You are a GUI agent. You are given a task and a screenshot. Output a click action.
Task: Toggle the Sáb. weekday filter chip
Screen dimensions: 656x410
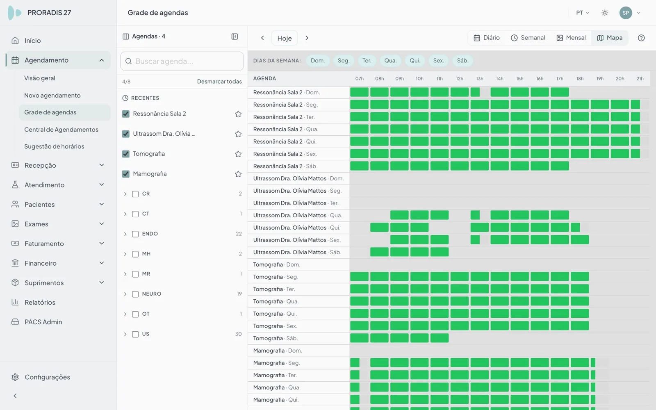point(462,61)
